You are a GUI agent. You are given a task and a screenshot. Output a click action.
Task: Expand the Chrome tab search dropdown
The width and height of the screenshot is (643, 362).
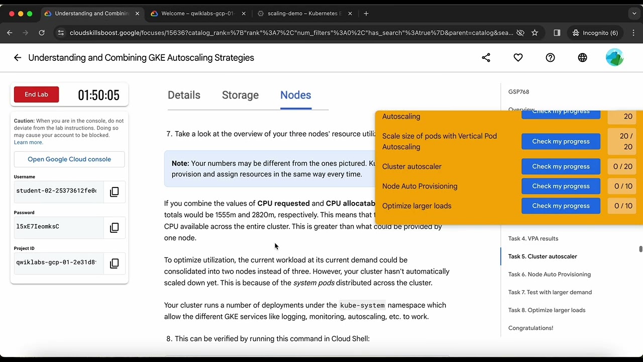point(634,14)
